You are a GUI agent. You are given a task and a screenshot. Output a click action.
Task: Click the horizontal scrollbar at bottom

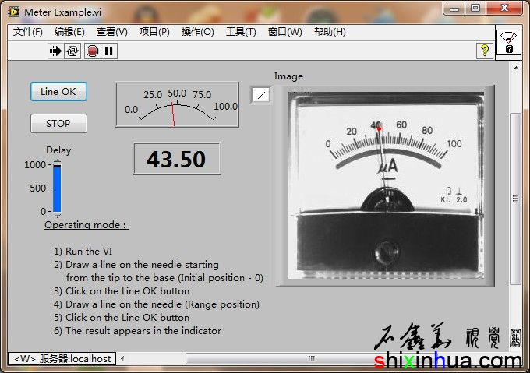click(x=312, y=358)
